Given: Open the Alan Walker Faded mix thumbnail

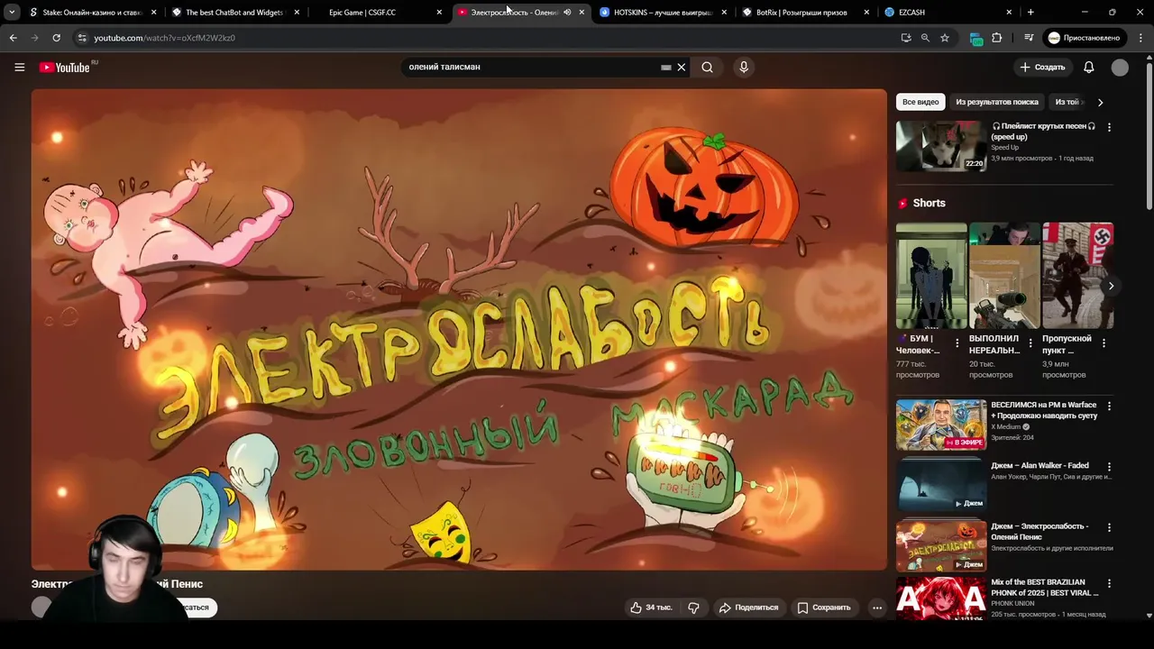Looking at the screenshot, I should click(941, 485).
